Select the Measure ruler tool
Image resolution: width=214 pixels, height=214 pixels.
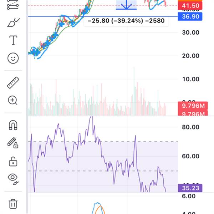coord(13,83)
